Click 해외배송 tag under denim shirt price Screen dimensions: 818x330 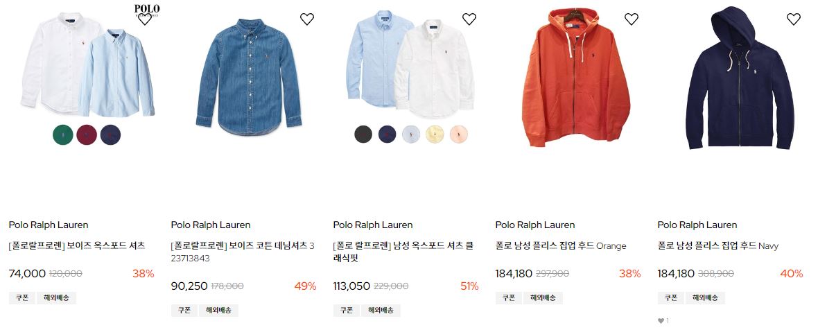point(218,310)
